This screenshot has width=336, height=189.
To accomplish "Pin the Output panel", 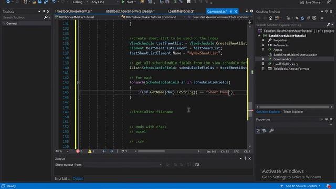I will tap(245, 159).
